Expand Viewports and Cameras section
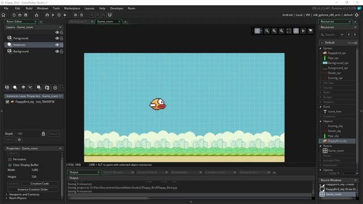The image size is (363, 204). (6, 194)
